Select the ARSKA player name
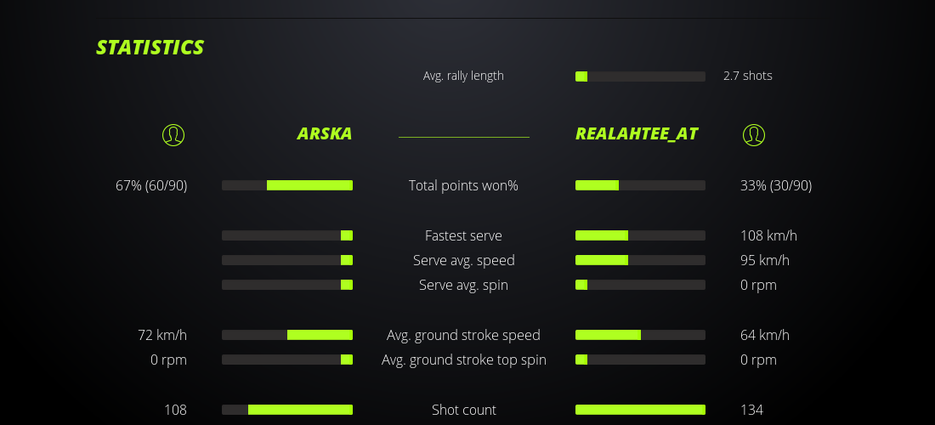935x425 pixels. coord(325,133)
